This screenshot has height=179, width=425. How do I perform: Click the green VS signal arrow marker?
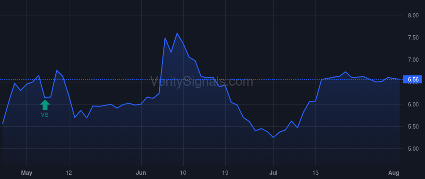tap(45, 105)
